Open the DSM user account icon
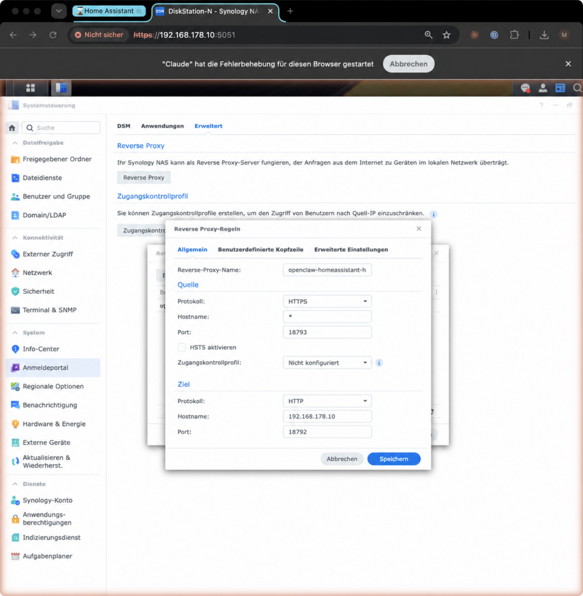Viewport: 583px width, 596px height. click(x=543, y=88)
